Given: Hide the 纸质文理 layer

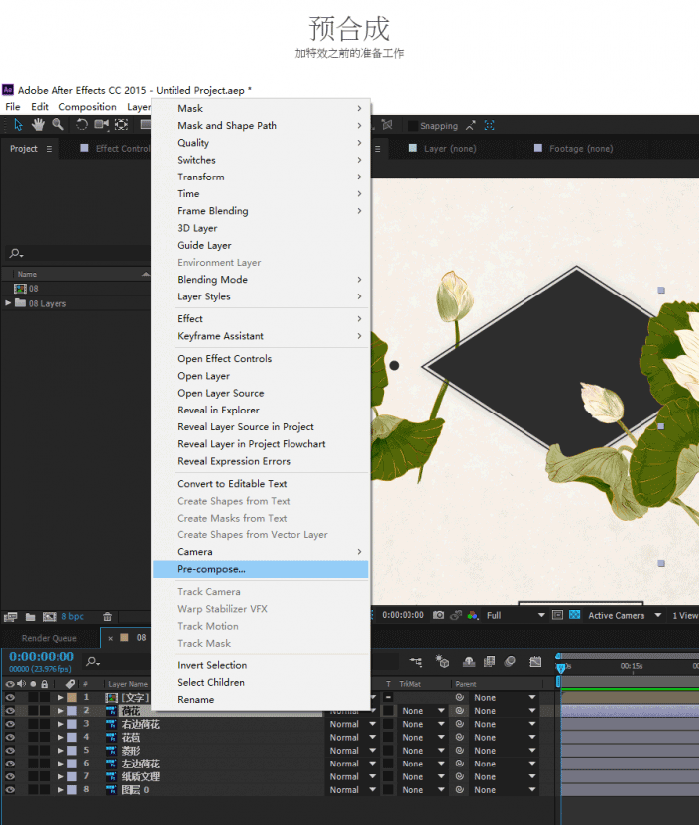Looking at the screenshot, I should click(10, 776).
